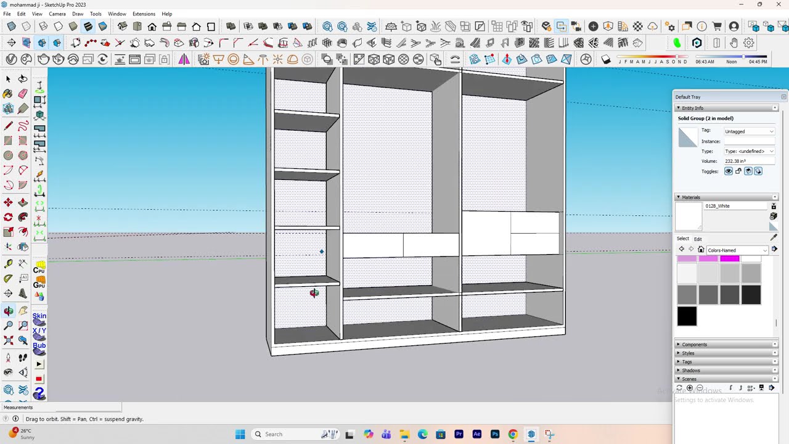The width and height of the screenshot is (789, 444).
Task: Click the Instance name input field
Action: tap(749, 141)
